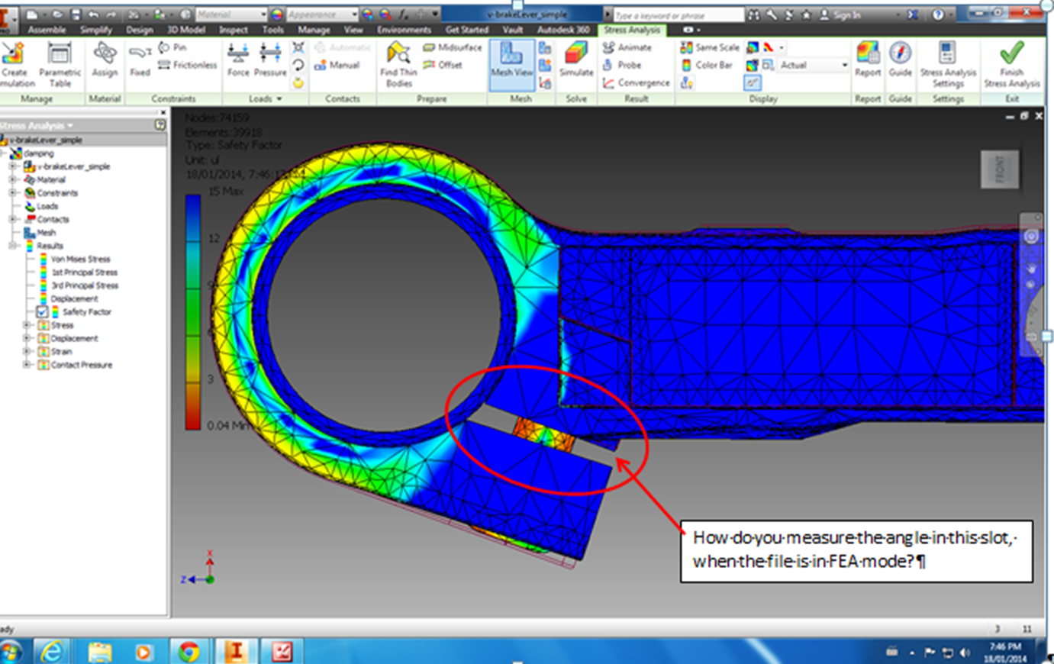Switch to the Environments ribbon tab
Image resolution: width=1054 pixels, height=664 pixels.
pos(404,30)
